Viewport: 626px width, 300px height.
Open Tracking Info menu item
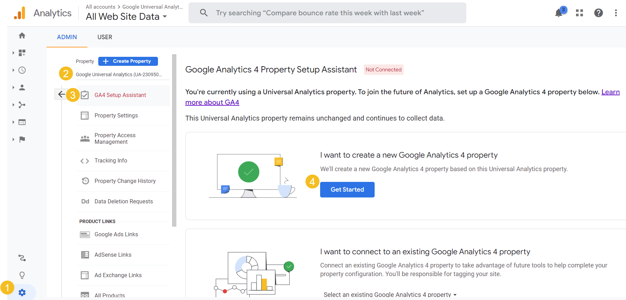tap(123, 161)
